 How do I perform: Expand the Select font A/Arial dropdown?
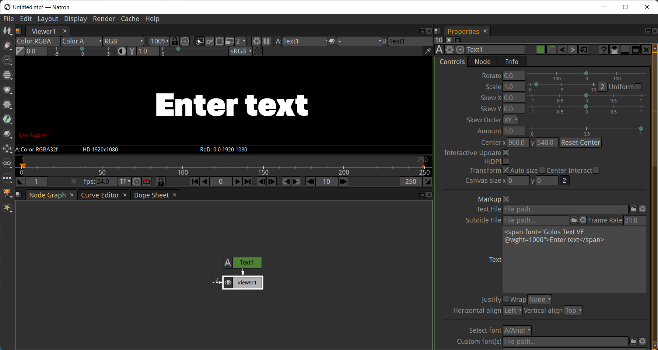[x=517, y=330]
